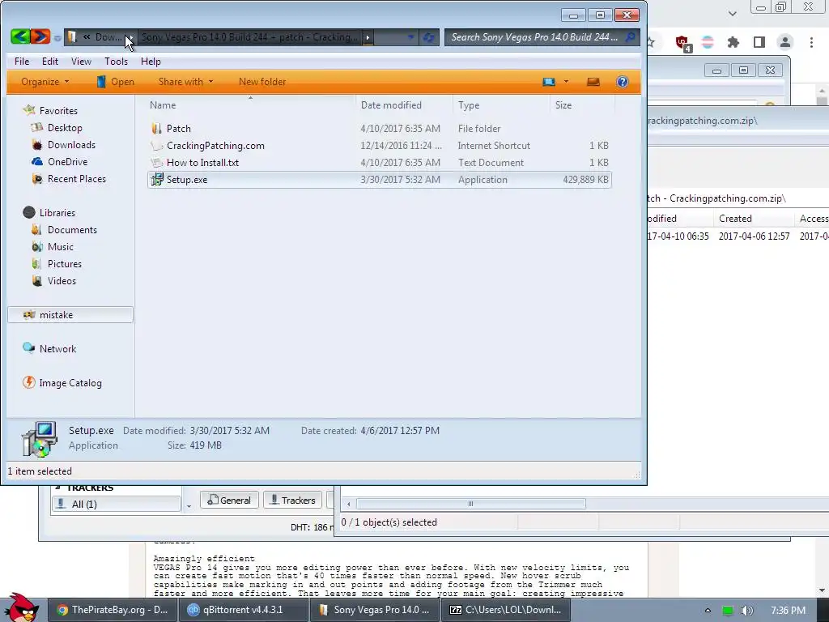Switch to ThePirateBay.org Chrome taskbar item
Viewport: 829px width, 622px height.
[x=112, y=610]
